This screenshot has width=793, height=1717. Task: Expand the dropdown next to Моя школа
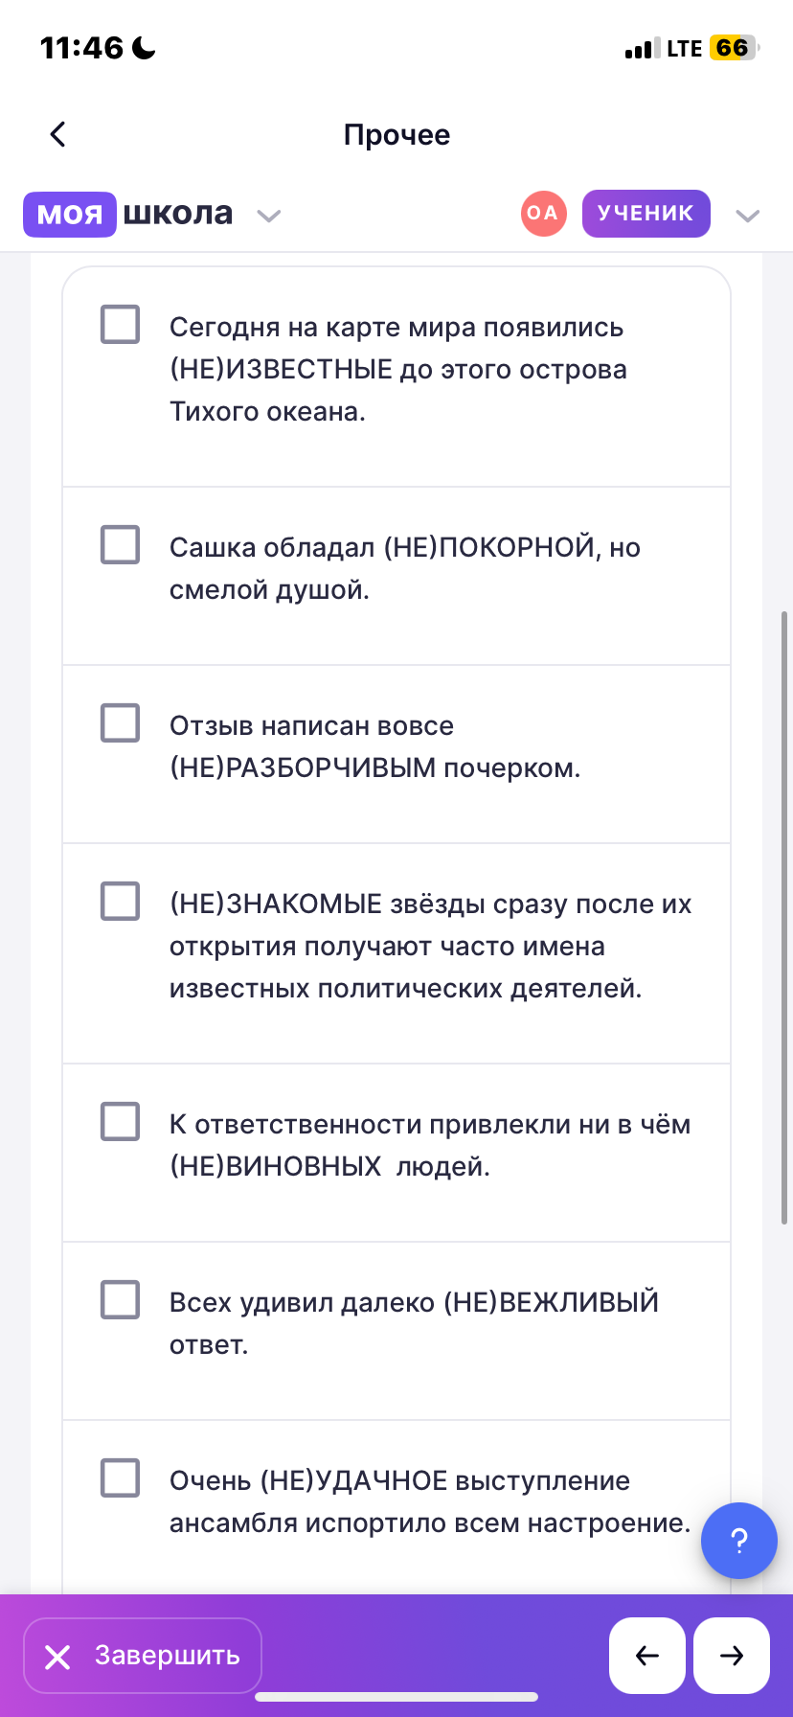(269, 216)
